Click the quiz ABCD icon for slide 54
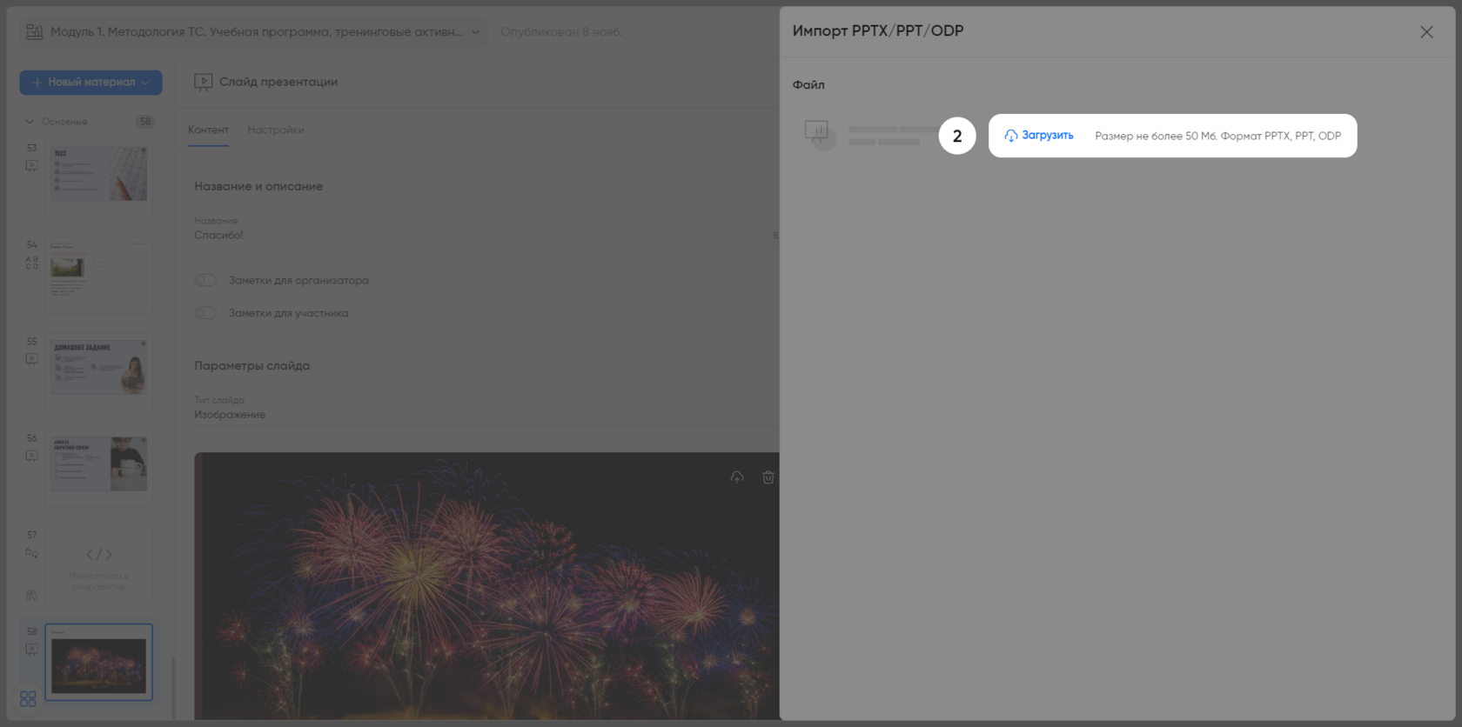Viewport: 1462px width, 727px height. point(31,263)
